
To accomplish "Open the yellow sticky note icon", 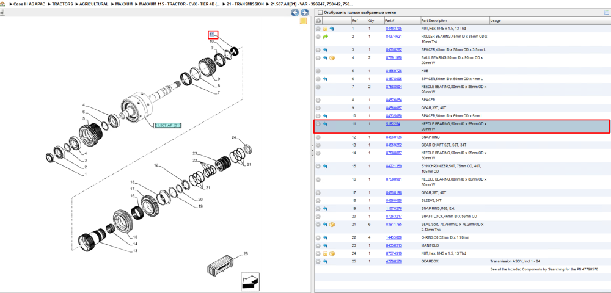I will click(303, 21).
